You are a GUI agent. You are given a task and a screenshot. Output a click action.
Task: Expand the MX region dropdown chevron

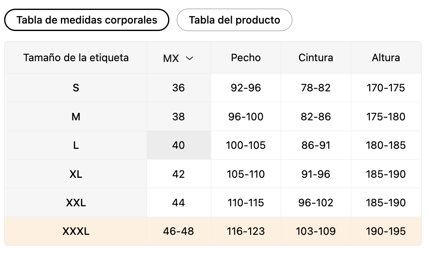click(x=190, y=58)
